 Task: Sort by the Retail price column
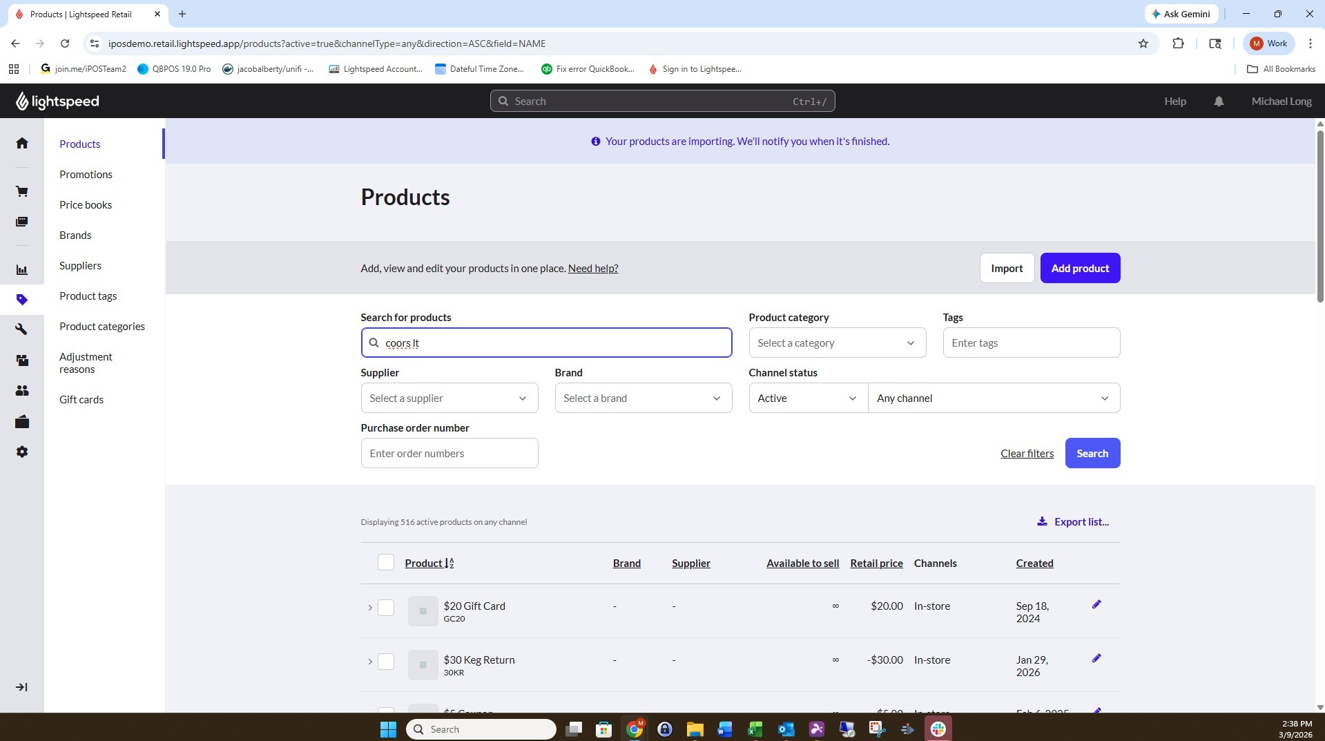[876, 564]
